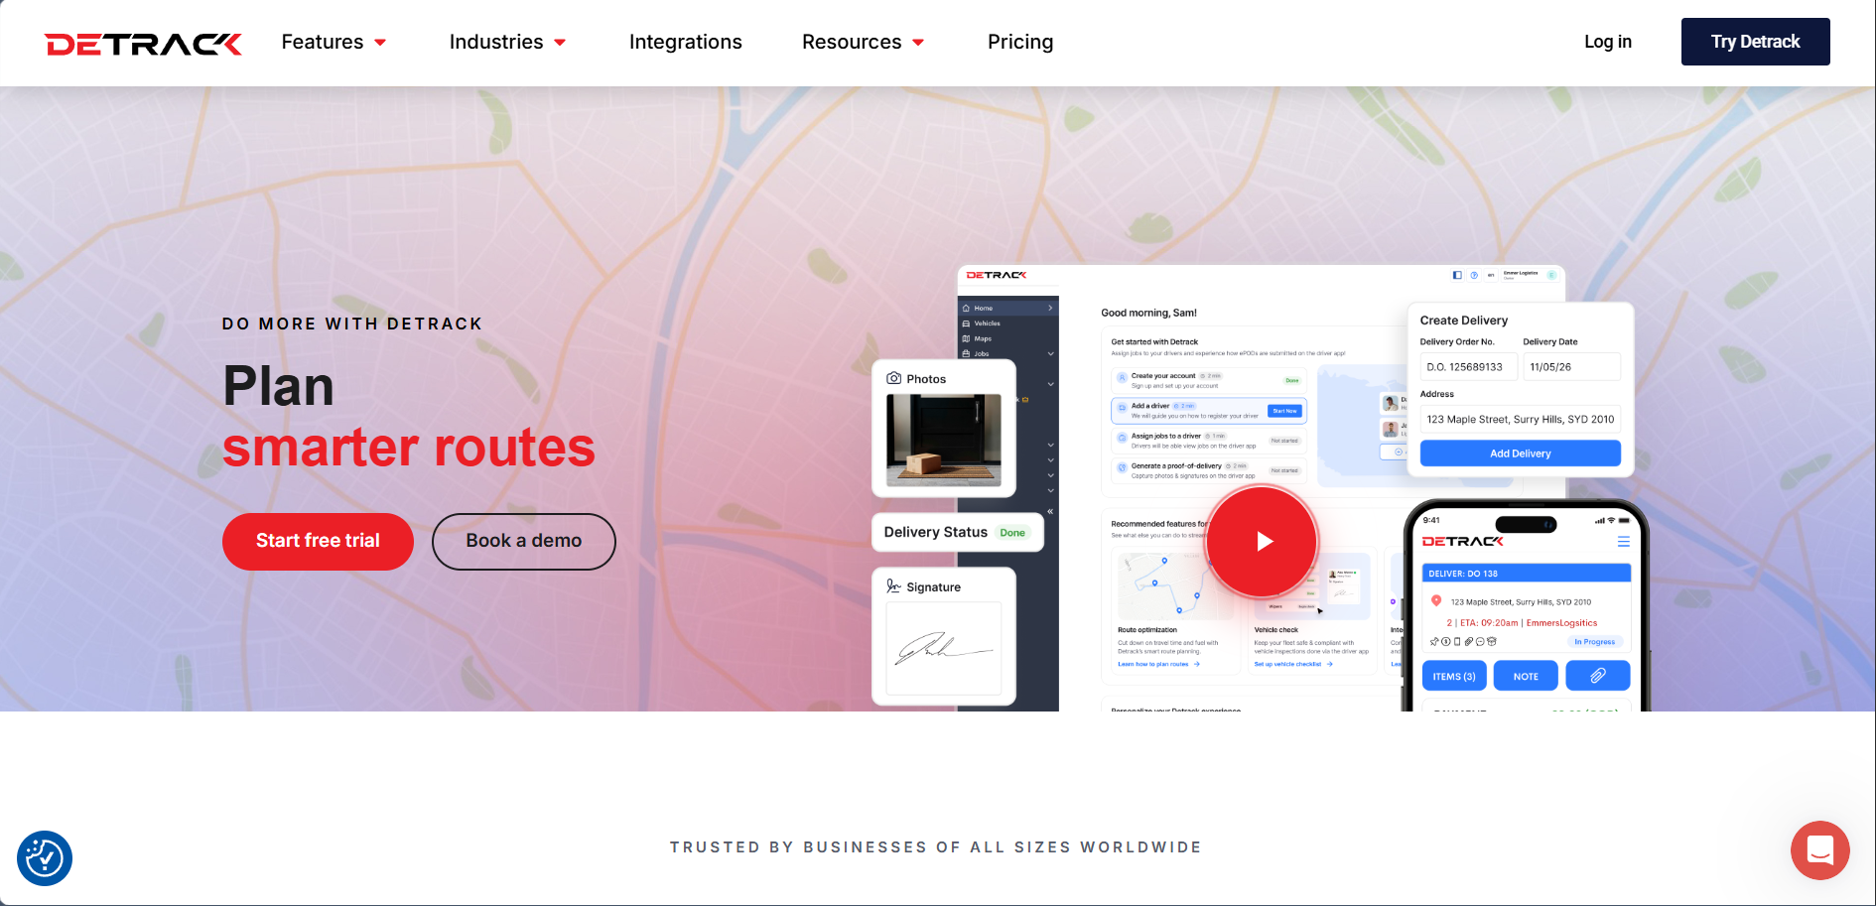
Task: Click the 'Create your account' onboarding step
Action: (1208, 381)
